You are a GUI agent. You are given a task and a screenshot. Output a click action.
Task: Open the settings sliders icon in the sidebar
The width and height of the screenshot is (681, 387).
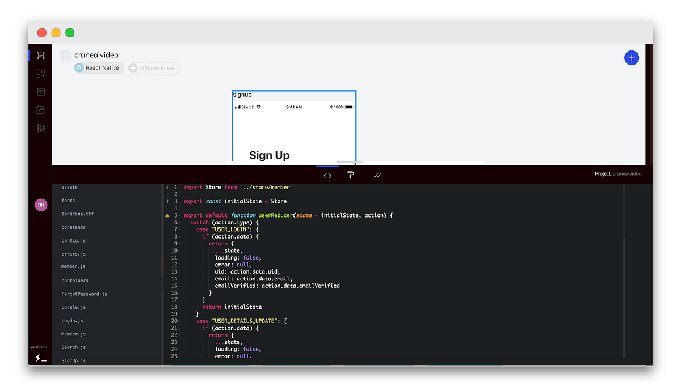[x=40, y=128]
